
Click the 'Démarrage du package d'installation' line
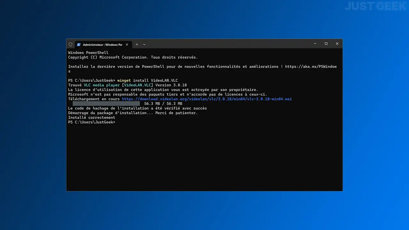point(133,113)
